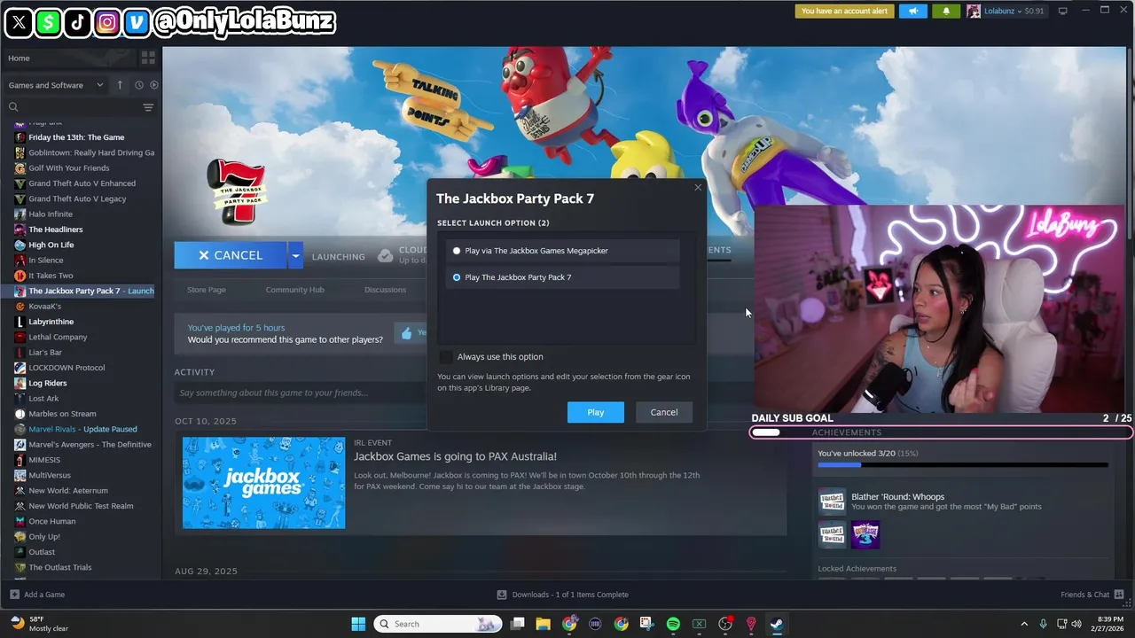The height and width of the screenshot is (638, 1135).
Task: Open the microphone tray icon
Action: pos(1043,624)
